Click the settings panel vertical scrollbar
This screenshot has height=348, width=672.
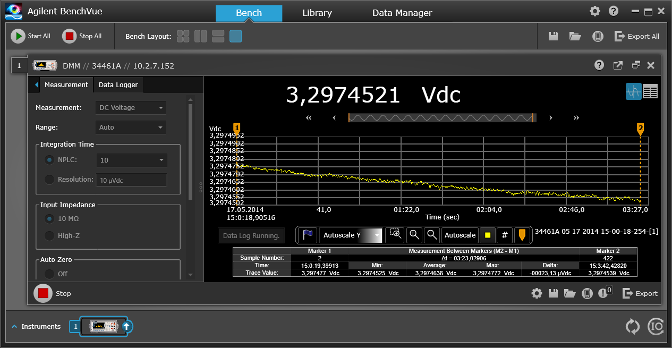(191, 151)
